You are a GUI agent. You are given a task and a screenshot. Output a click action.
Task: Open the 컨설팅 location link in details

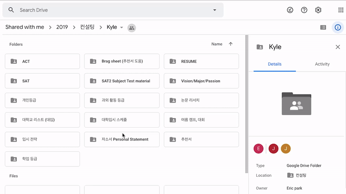point(297,175)
